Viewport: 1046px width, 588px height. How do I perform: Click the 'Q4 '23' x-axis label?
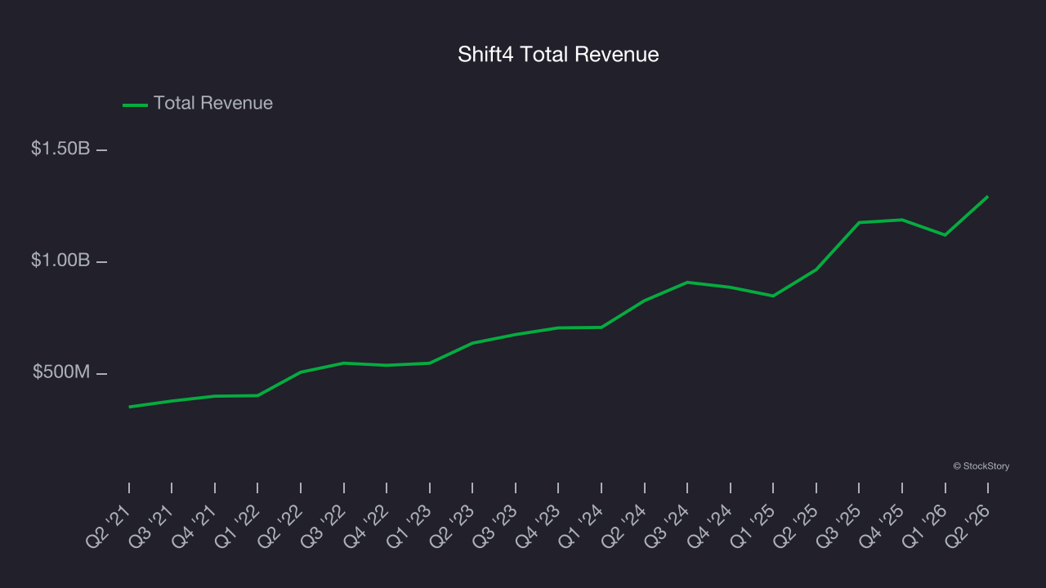click(539, 525)
